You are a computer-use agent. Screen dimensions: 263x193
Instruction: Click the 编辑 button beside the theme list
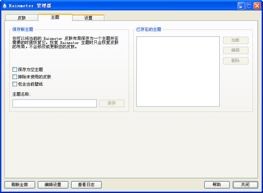coord(236,50)
